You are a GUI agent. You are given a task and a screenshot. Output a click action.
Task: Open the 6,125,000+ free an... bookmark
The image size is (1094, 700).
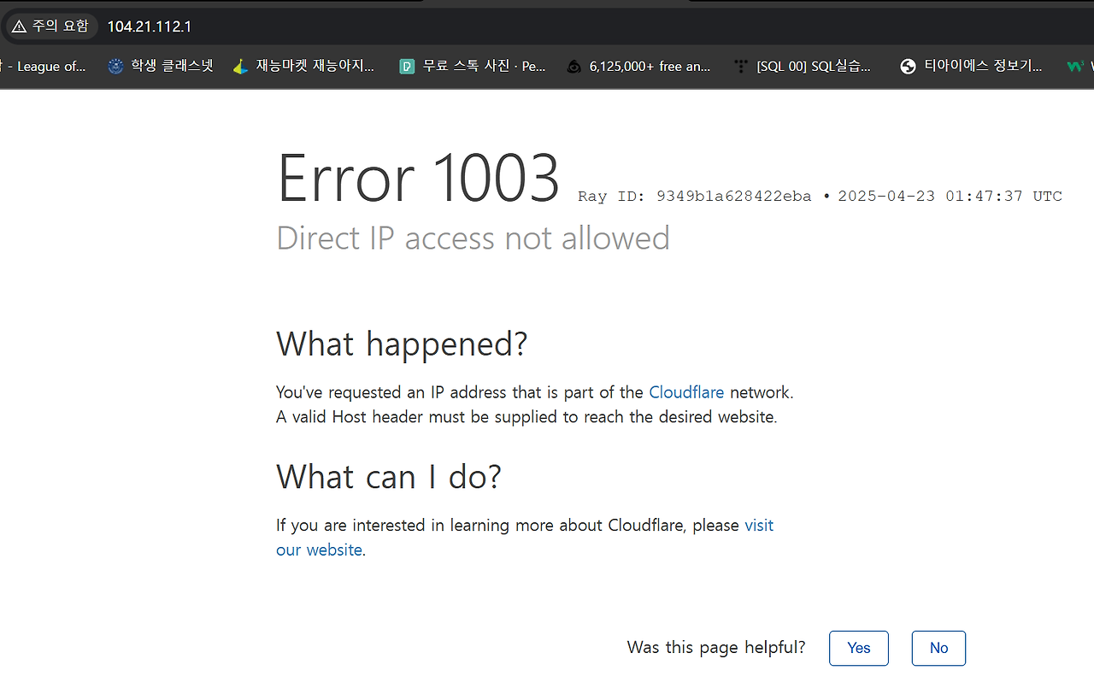pos(638,66)
